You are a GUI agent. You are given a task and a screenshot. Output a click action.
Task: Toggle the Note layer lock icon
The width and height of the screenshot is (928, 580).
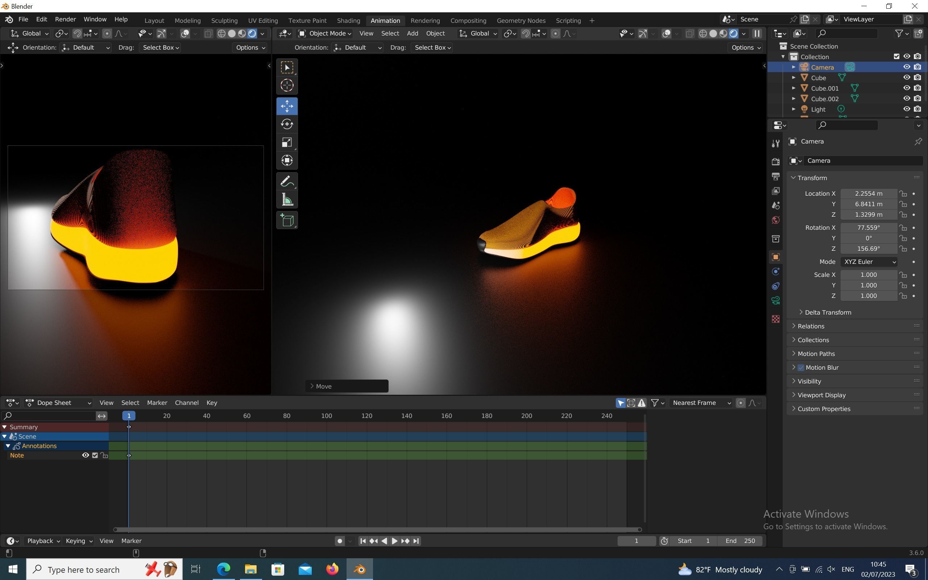click(x=104, y=455)
